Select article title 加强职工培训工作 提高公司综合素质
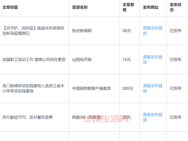Image resolution: width=188 pixels, height=141 pixels. [x=34, y=60]
